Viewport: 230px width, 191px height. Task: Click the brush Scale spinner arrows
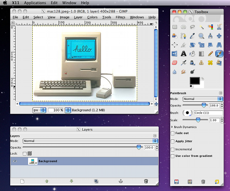(x=222, y=120)
